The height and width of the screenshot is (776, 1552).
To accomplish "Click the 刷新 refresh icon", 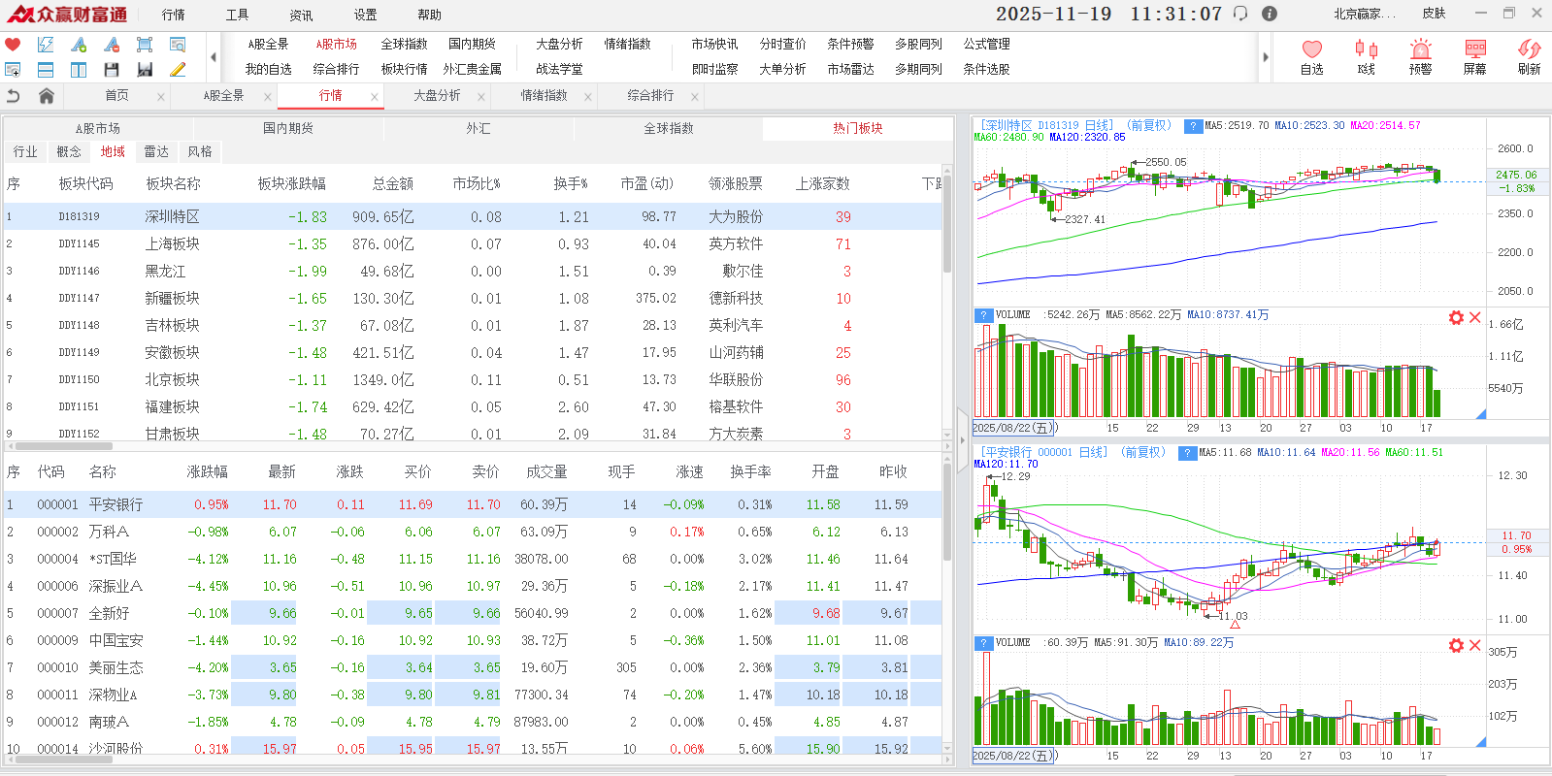I will pyautogui.click(x=1529, y=56).
